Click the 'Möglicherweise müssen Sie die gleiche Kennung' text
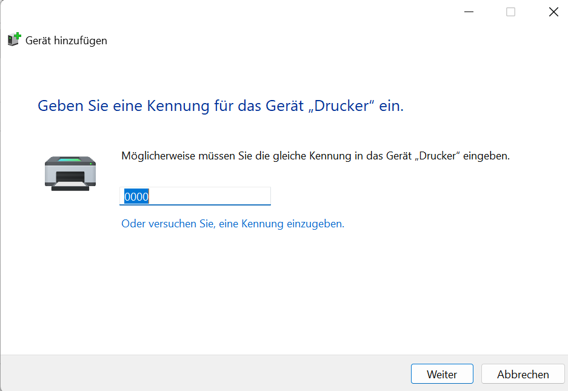 (x=315, y=156)
